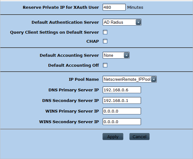Open the IP Pool Name dropdown
The image size is (193, 159).
click(x=130, y=79)
